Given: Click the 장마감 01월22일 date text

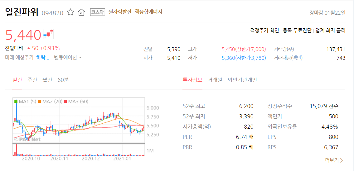Looking at the screenshot, I should point(327,12).
